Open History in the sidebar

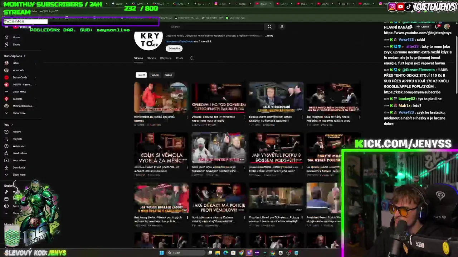[x=16, y=132]
